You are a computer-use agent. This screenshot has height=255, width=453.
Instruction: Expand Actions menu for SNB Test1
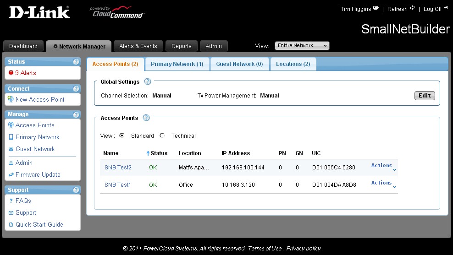pos(384,184)
